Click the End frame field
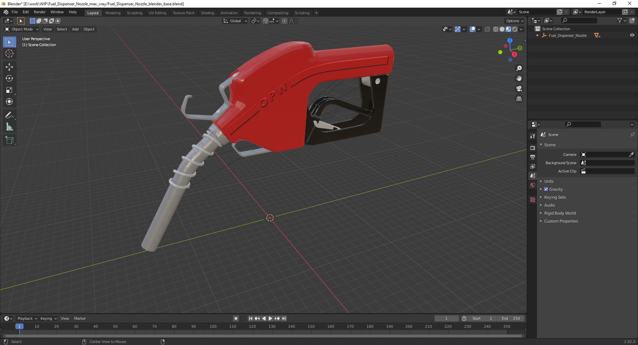Image resolution: width=638 pixels, height=345 pixels. [x=511, y=318]
